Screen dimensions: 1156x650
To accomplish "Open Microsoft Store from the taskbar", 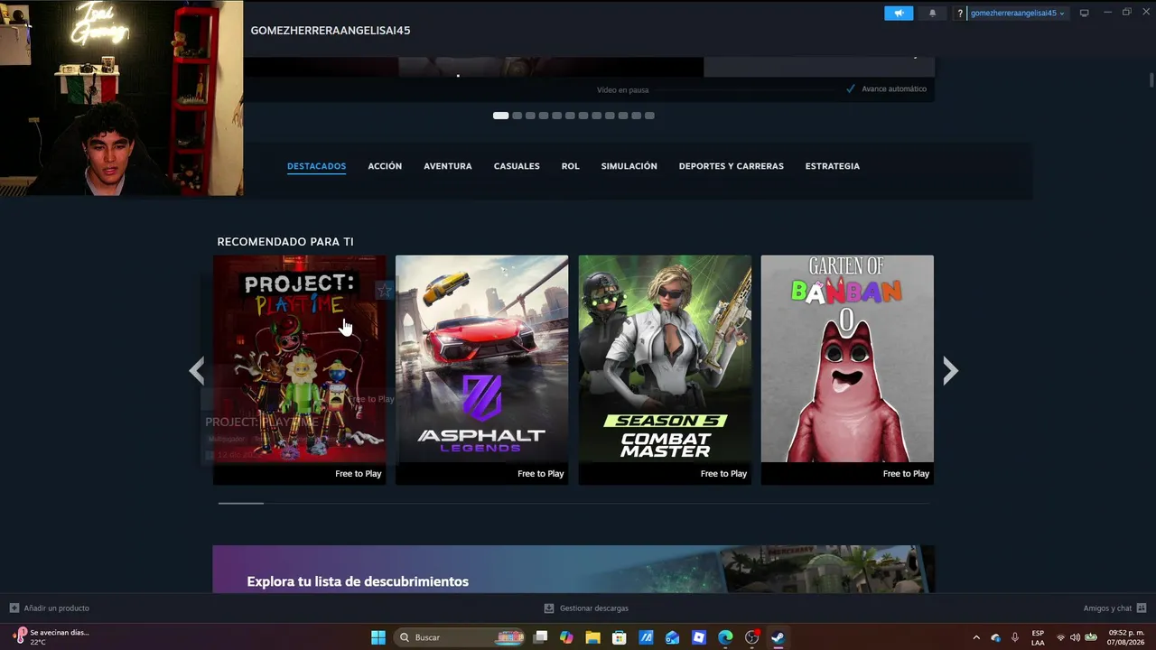I will point(620,637).
